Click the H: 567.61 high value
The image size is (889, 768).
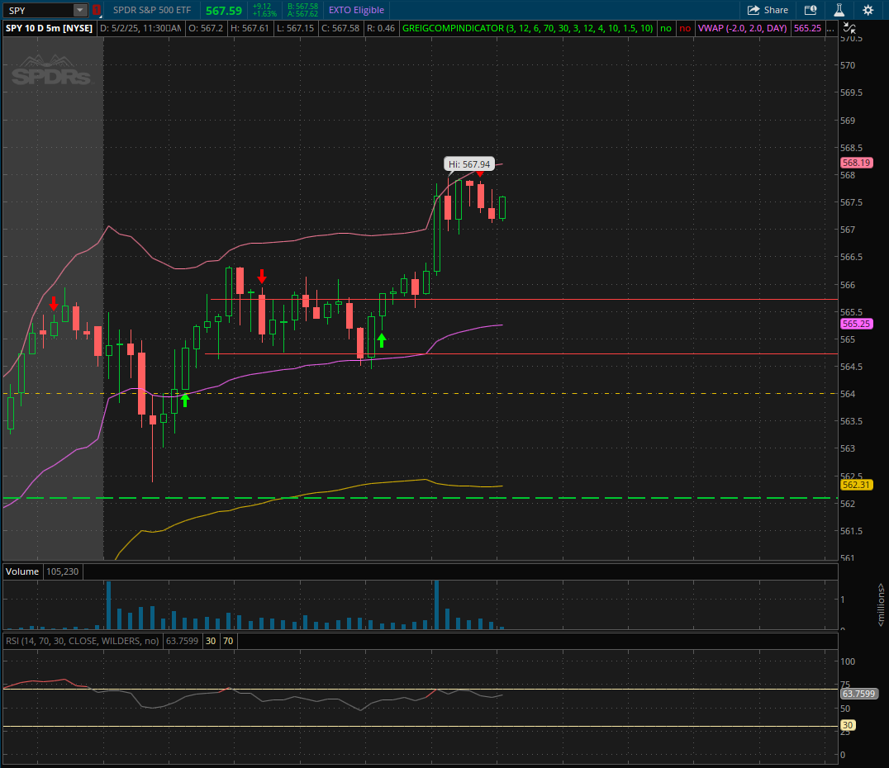pyautogui.click(x=250, y=28)
